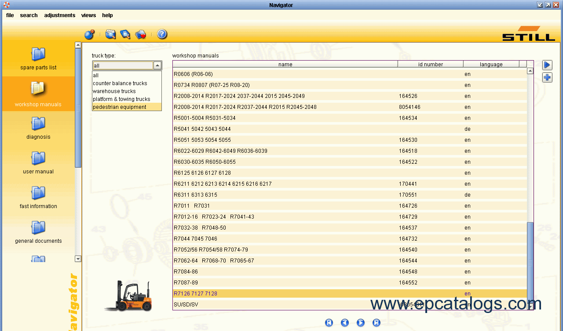Click the folder magnifier search toolbar icon
Screen dimensions: 563x331
110,34
